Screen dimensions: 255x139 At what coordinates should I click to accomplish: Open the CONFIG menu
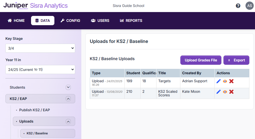pyautogui.click(x=70, y=21)
